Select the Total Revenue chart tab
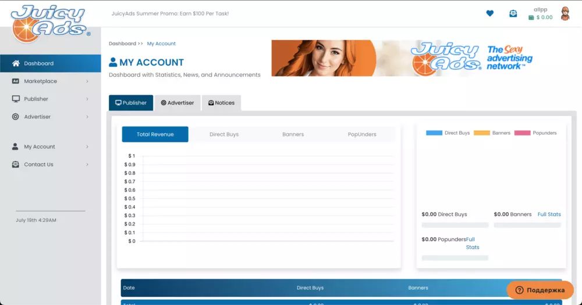 155,134
